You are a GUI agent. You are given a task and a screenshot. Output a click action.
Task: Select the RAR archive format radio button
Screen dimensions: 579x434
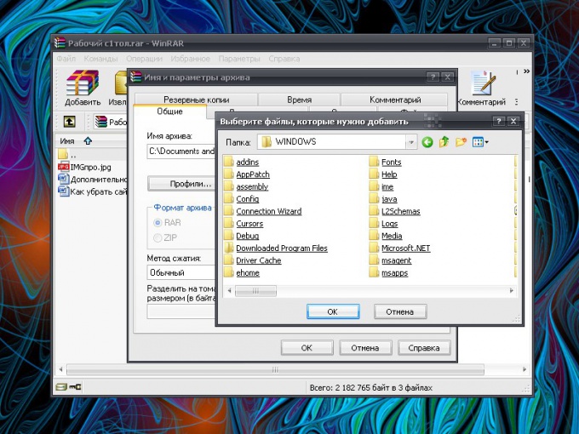tap(158, 223)
